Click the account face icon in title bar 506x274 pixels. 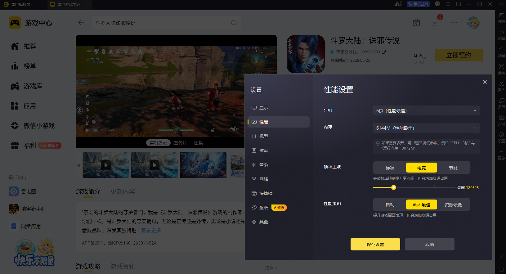pyautogui.click(x=437, y=4)
